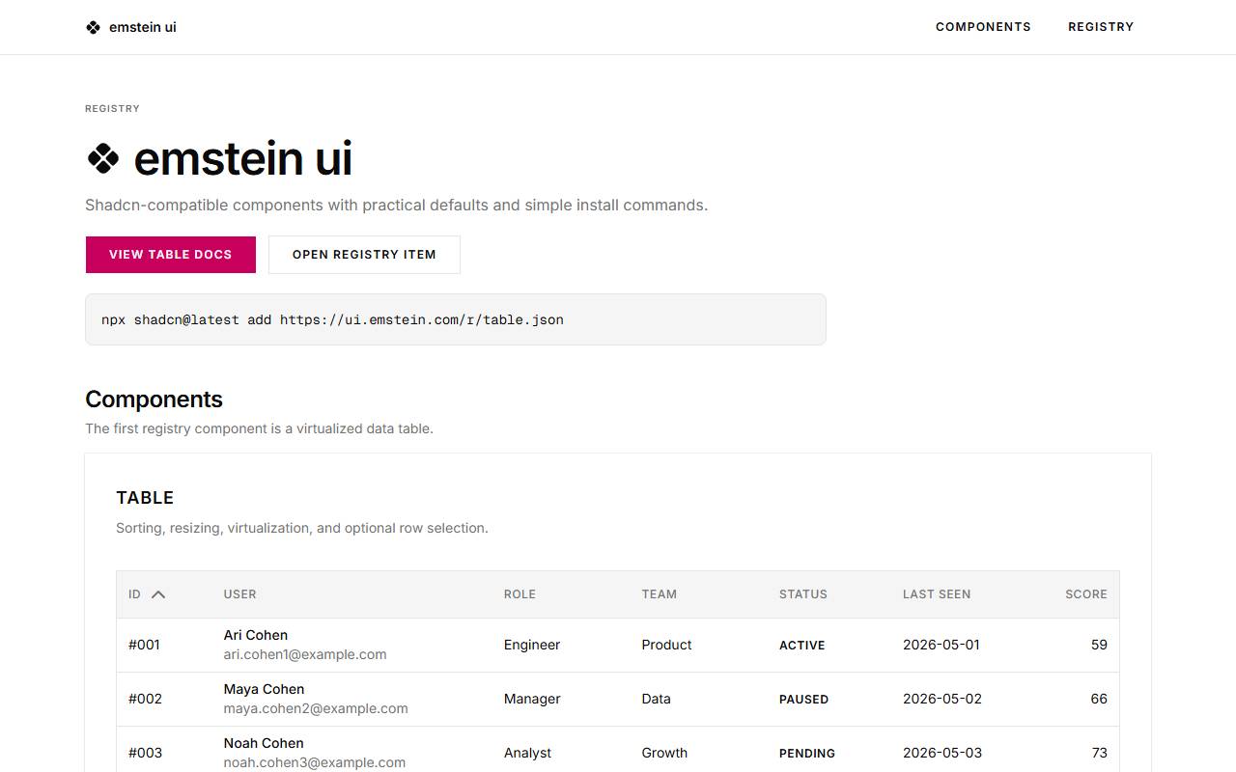
Task: Click the emstein ui logo icon in navbar
Action: point(93,27)
